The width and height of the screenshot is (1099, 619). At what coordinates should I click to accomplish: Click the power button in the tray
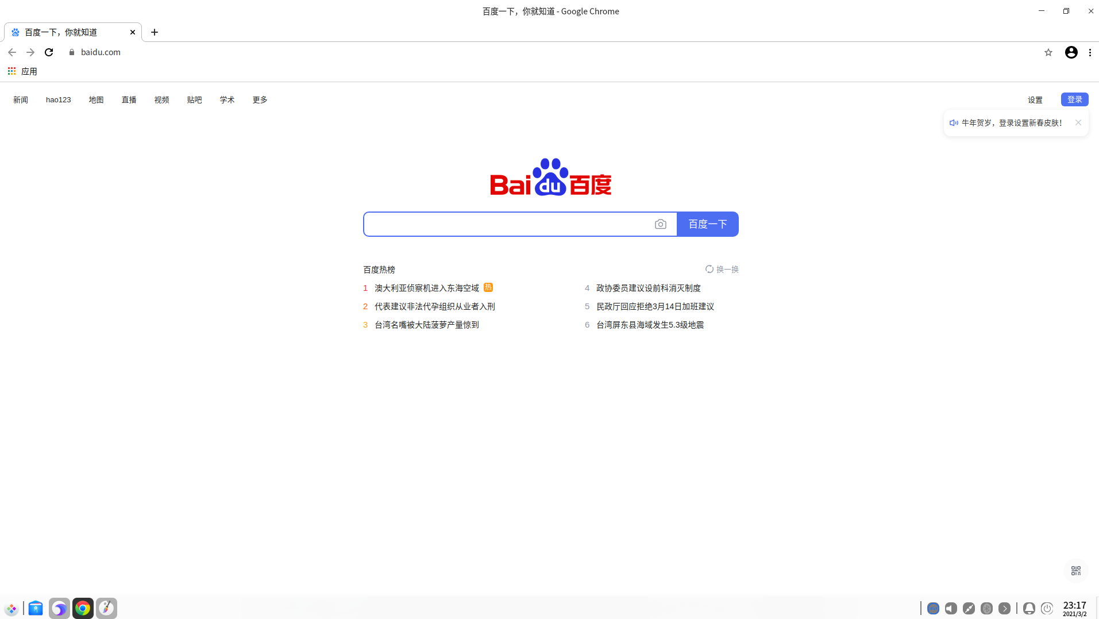click(x=1047, y=608)
